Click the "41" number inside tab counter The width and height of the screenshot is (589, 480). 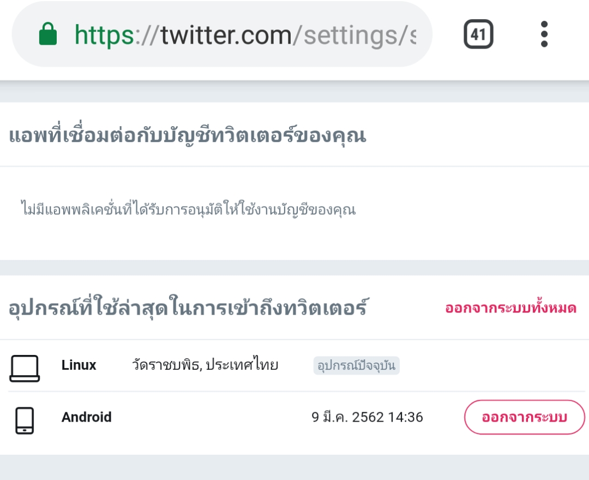pos(478,34)
